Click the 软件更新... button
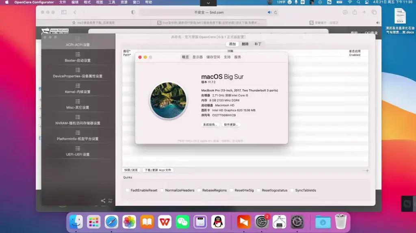 coord(231,125)
